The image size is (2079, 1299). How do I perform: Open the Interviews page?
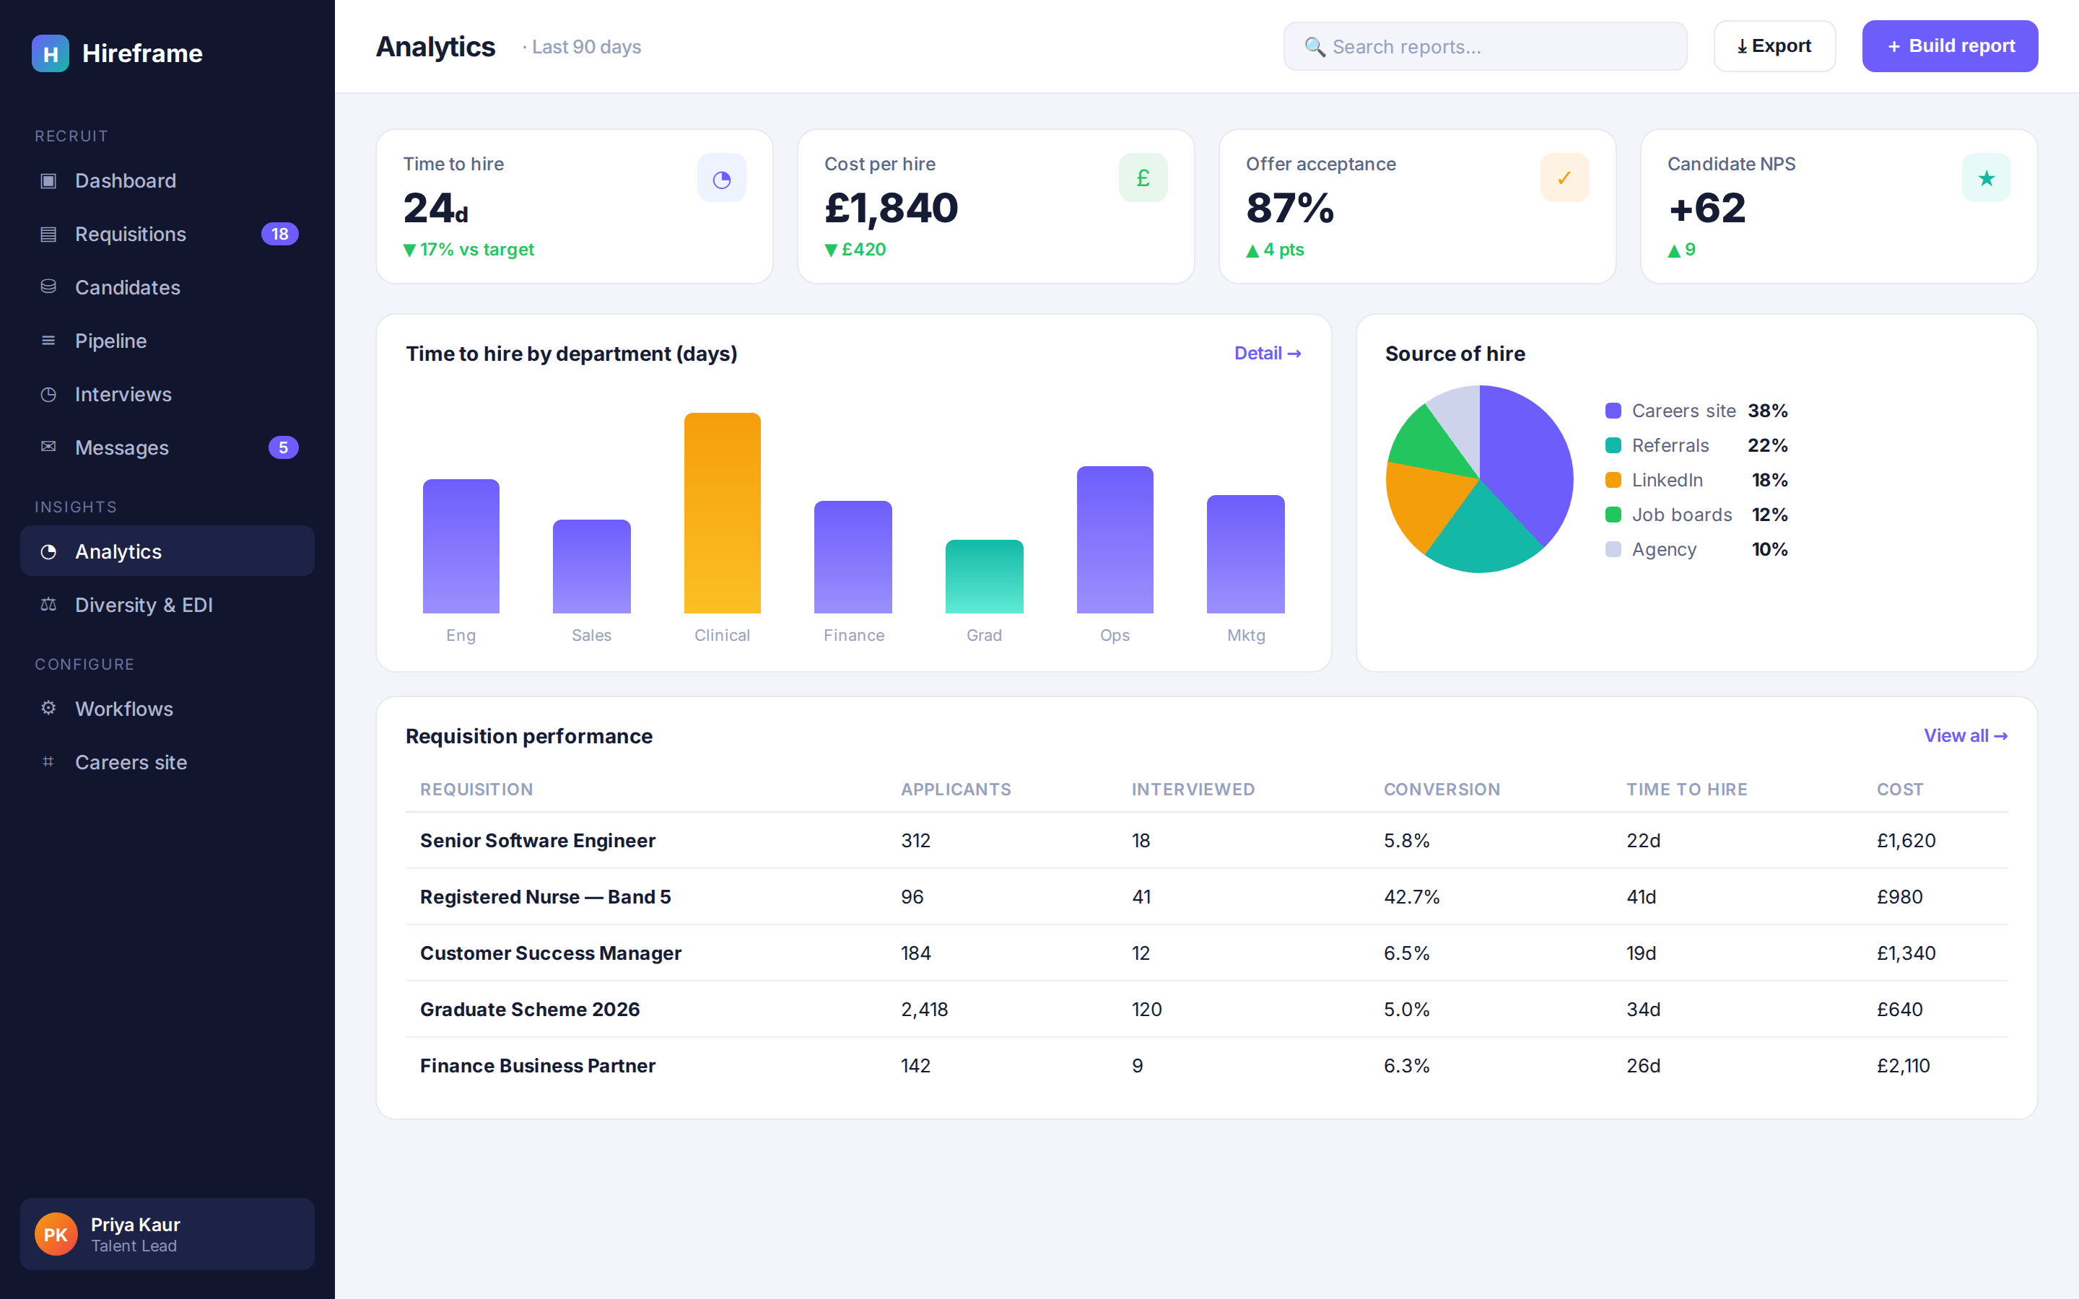pos(167,393)
